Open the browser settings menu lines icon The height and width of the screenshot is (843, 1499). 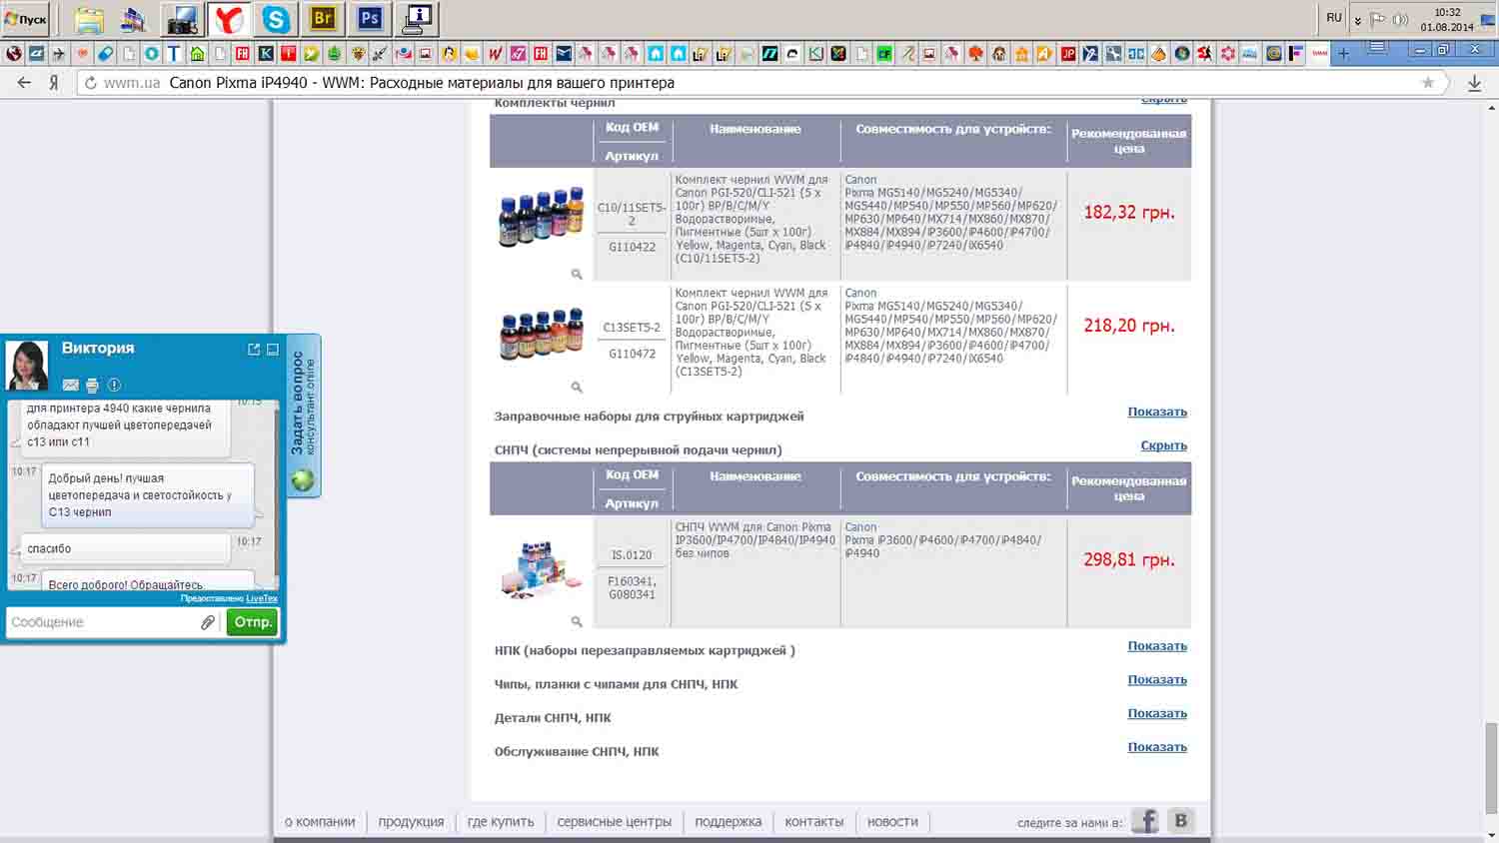(1377, 48)
